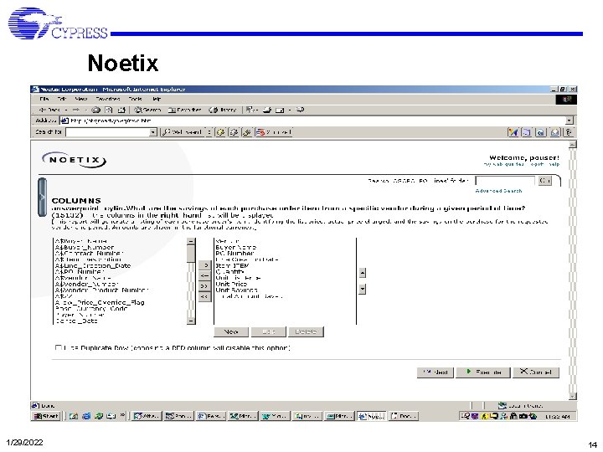Add all columns with double right arrow
The image size is (603, 452).
tap(205, 286)
